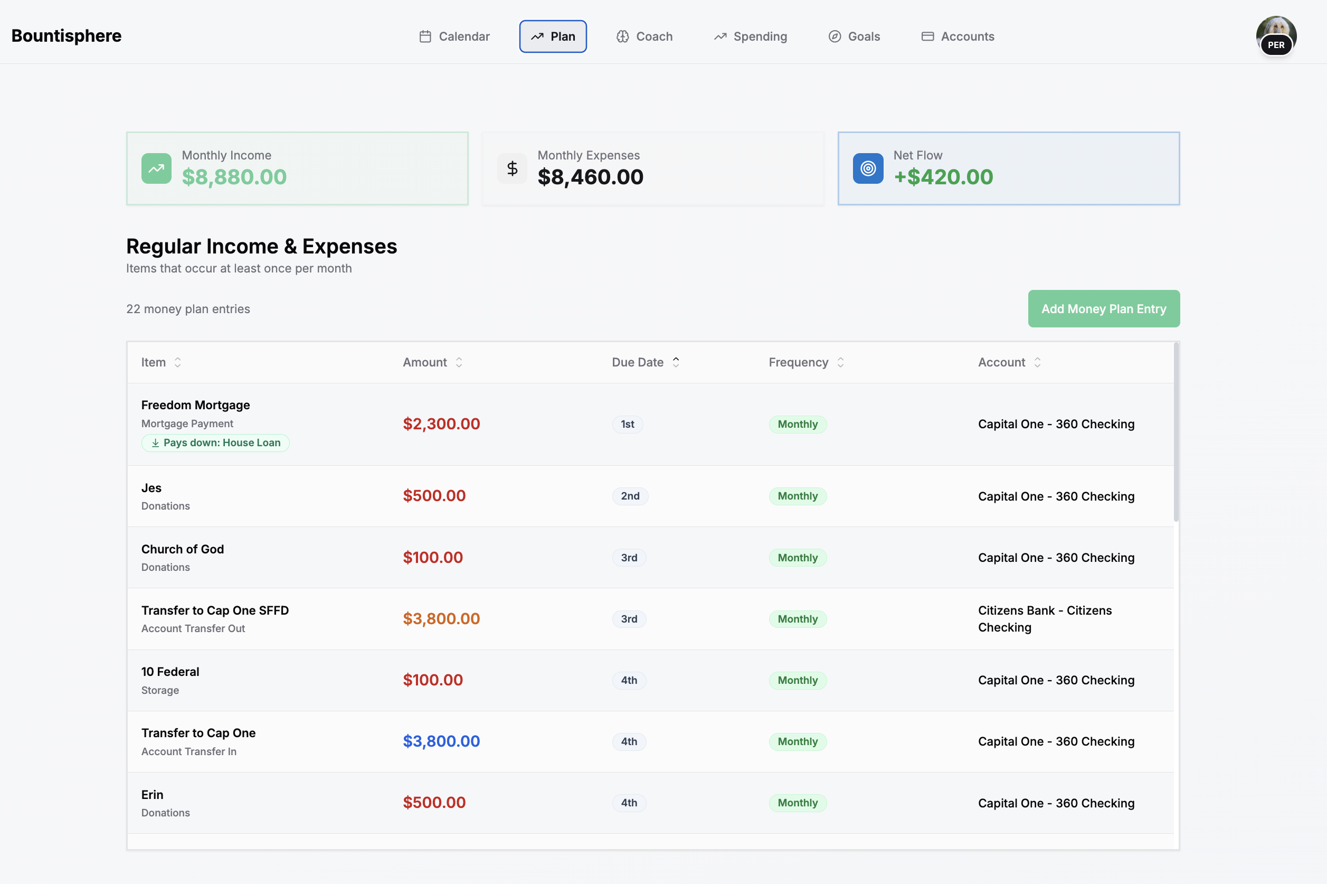Open the Plan tab
This screenshot has height=884, width=1327.
[552, 36]
